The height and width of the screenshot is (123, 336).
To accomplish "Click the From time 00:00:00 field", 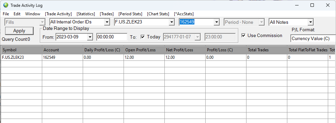I will (112, 37).
